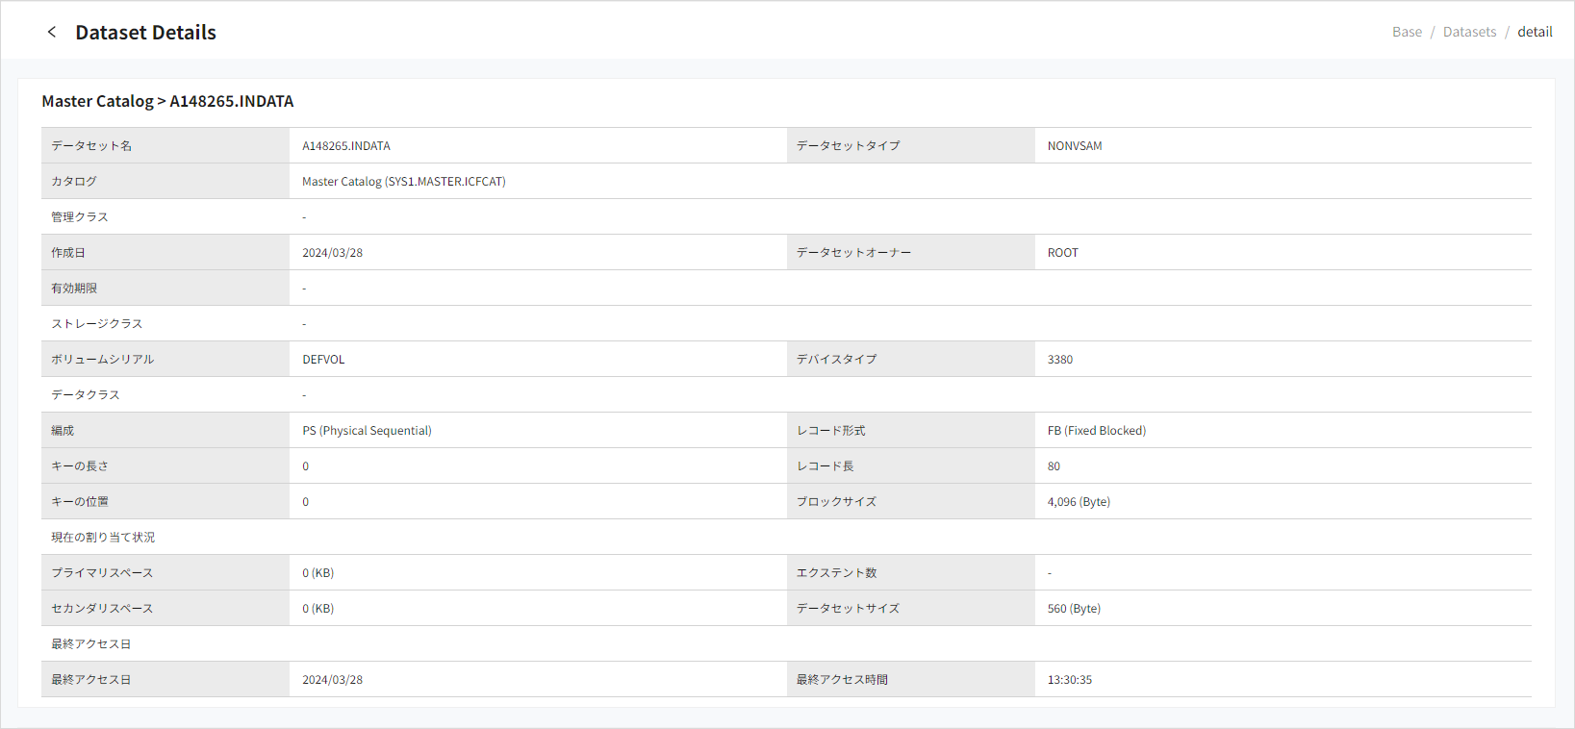Click the detail breadcrumb item
Viewport: 1575px width, 729px height.
click(1535, 32)
